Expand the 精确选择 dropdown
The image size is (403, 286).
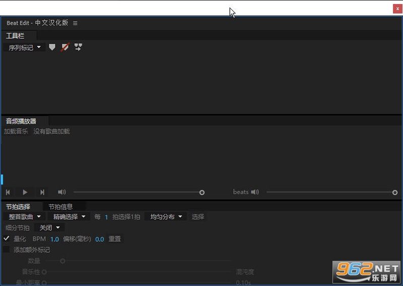coord(69,217)
